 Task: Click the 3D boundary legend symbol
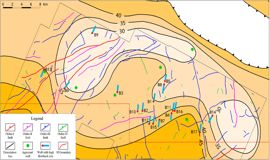(63, 146)
